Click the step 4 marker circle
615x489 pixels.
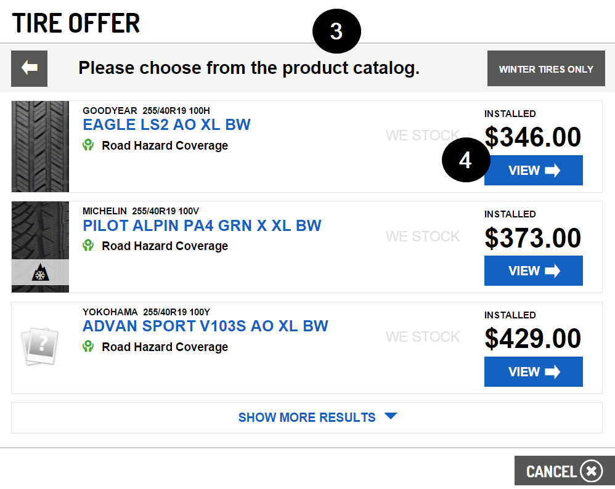(x=465, y=160)
